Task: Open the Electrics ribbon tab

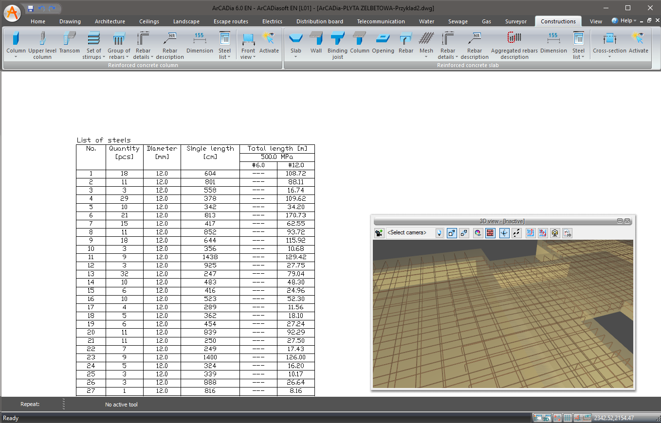Action: [272, 21]
